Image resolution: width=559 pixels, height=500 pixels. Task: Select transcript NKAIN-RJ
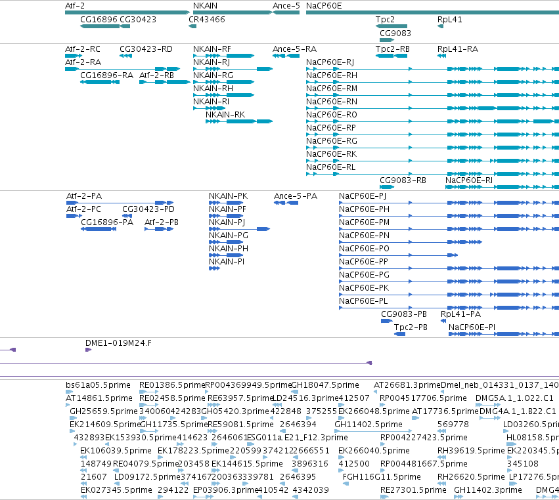point(212,62)
